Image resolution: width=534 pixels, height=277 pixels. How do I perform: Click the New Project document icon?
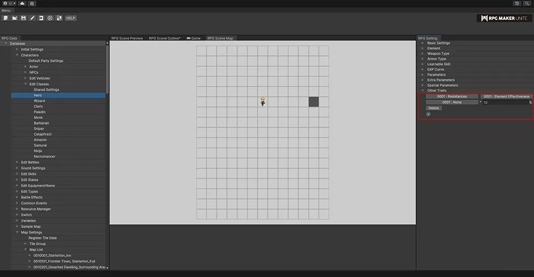pyautogui.click(x=6, y=18)
